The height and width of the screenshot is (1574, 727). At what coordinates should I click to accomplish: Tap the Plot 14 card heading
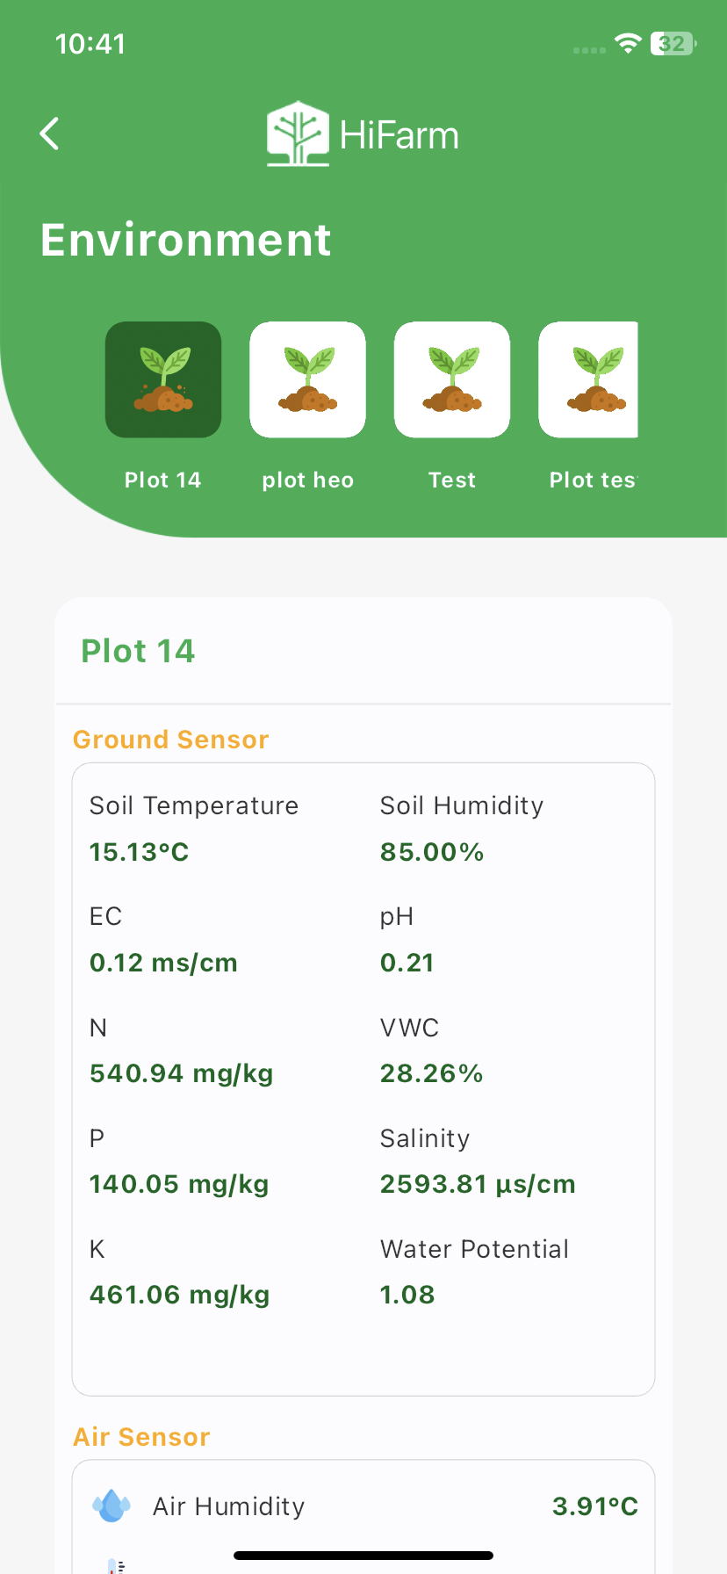pos(138,651)
